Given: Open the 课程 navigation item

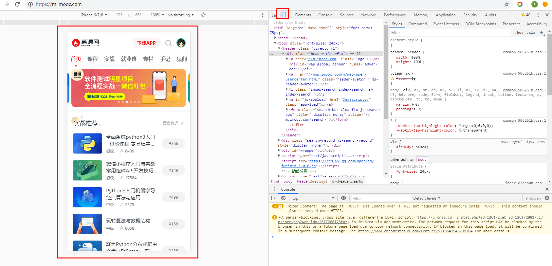Looking at the screenshot, I should [x=93, y=59].
